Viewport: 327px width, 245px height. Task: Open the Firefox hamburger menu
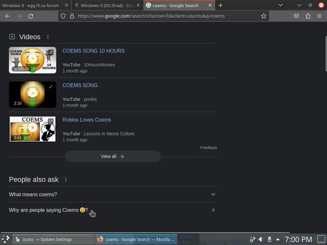[x=319, y=16]
